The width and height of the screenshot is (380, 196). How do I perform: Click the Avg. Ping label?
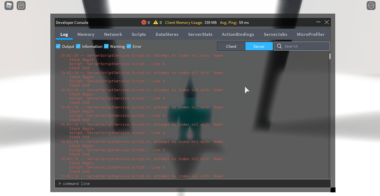[x=228, y=22]
